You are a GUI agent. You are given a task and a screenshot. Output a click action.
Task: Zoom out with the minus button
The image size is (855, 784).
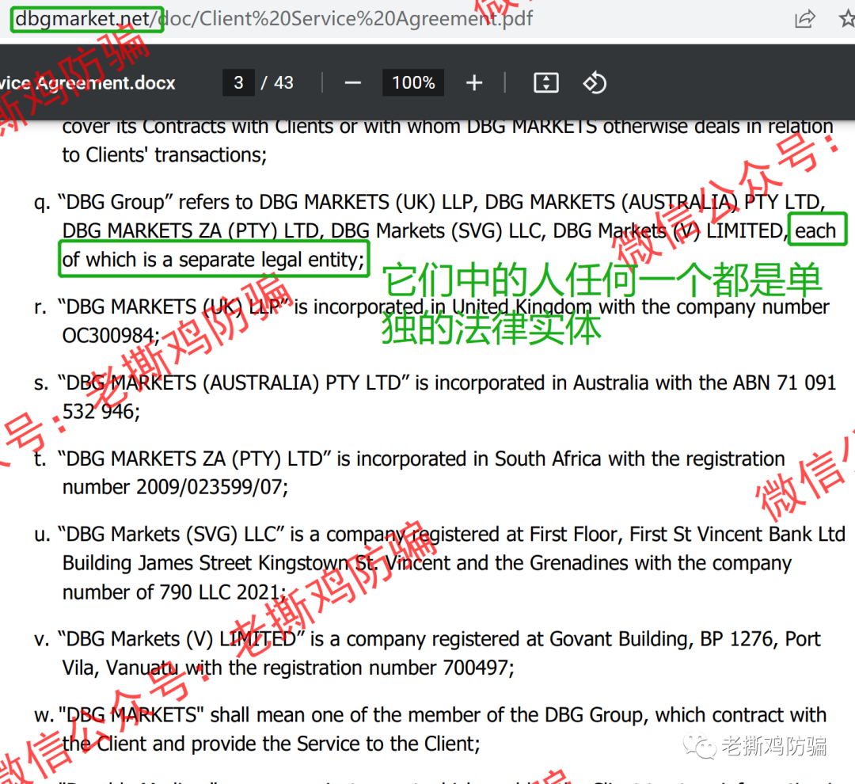tap(353, 83)
